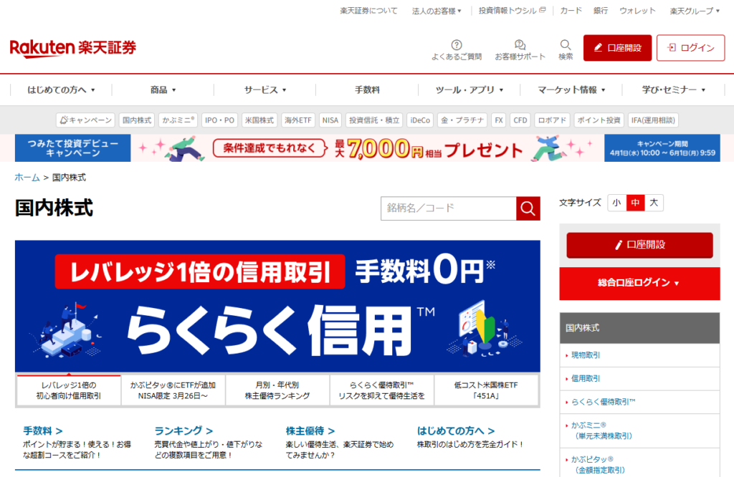Viewport: 734px width, 477px height.
Task: Open the 手数料 navigation menu item
Action: click(x=367, y=90)
